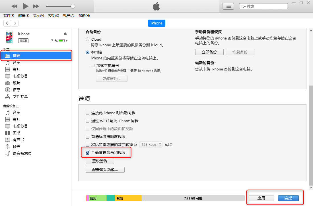
Task: Open the search options magnifier dropdown
Action: click(243, 6)
